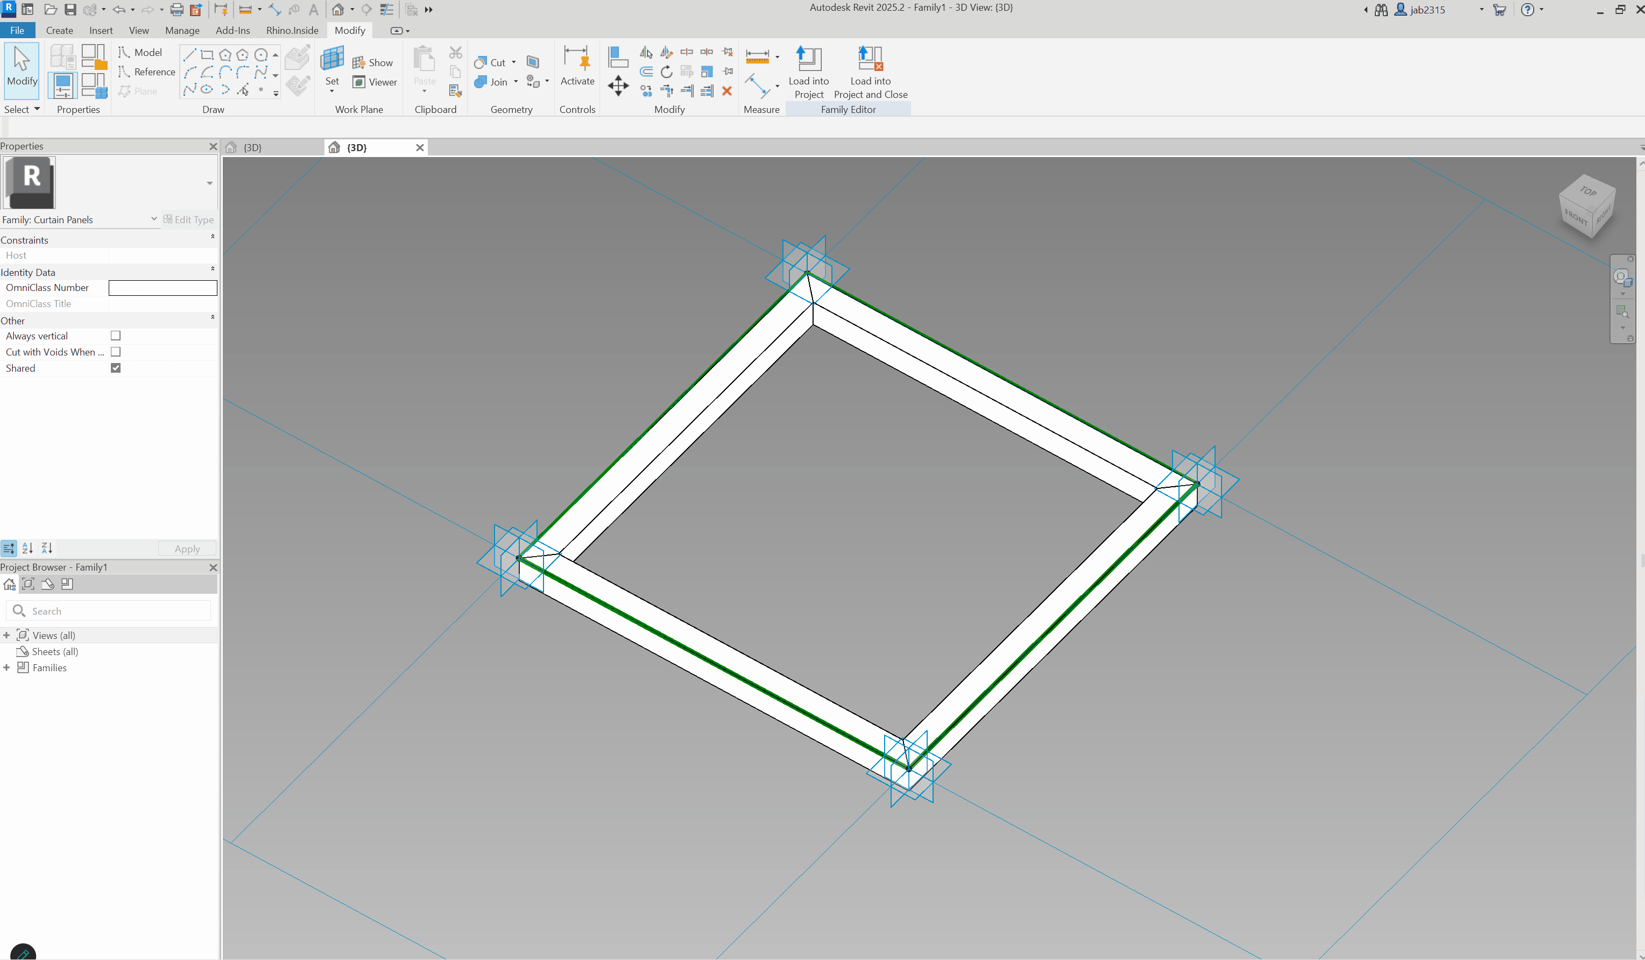Select the Move tool in Modify panel

pyautogui.click(x=618, y=86)
